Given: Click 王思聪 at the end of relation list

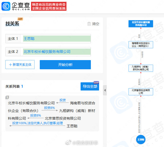Looking at the screenshot, I should point(72,126).
